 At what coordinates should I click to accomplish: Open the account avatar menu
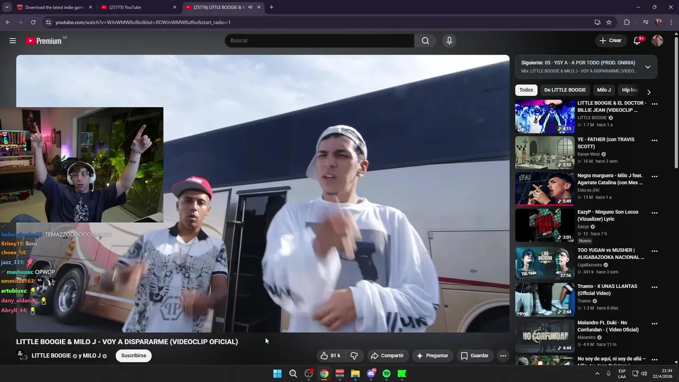click(657, 41)
